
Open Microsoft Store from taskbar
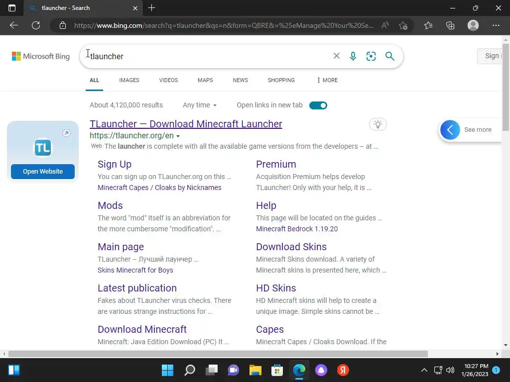click(x=277, y=370)
